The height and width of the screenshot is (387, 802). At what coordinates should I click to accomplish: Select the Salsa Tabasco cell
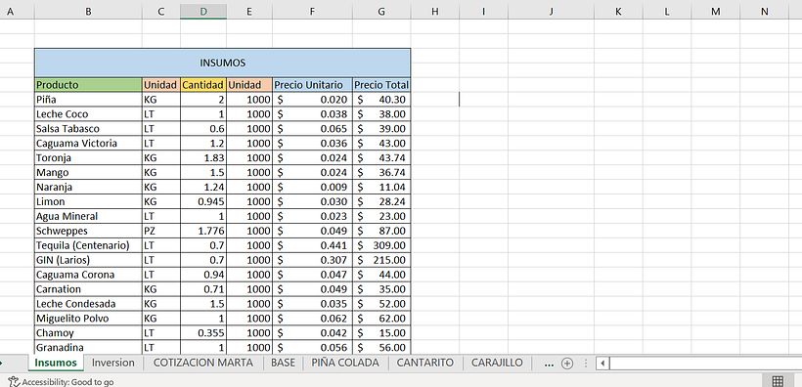[x=88, y=129]
